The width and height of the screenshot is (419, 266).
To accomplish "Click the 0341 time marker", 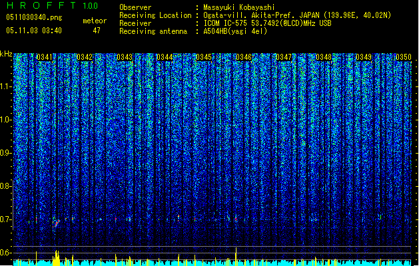I will (x=45, y=57).
